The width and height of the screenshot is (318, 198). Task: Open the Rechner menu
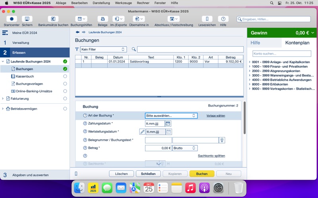click(143, 3)
